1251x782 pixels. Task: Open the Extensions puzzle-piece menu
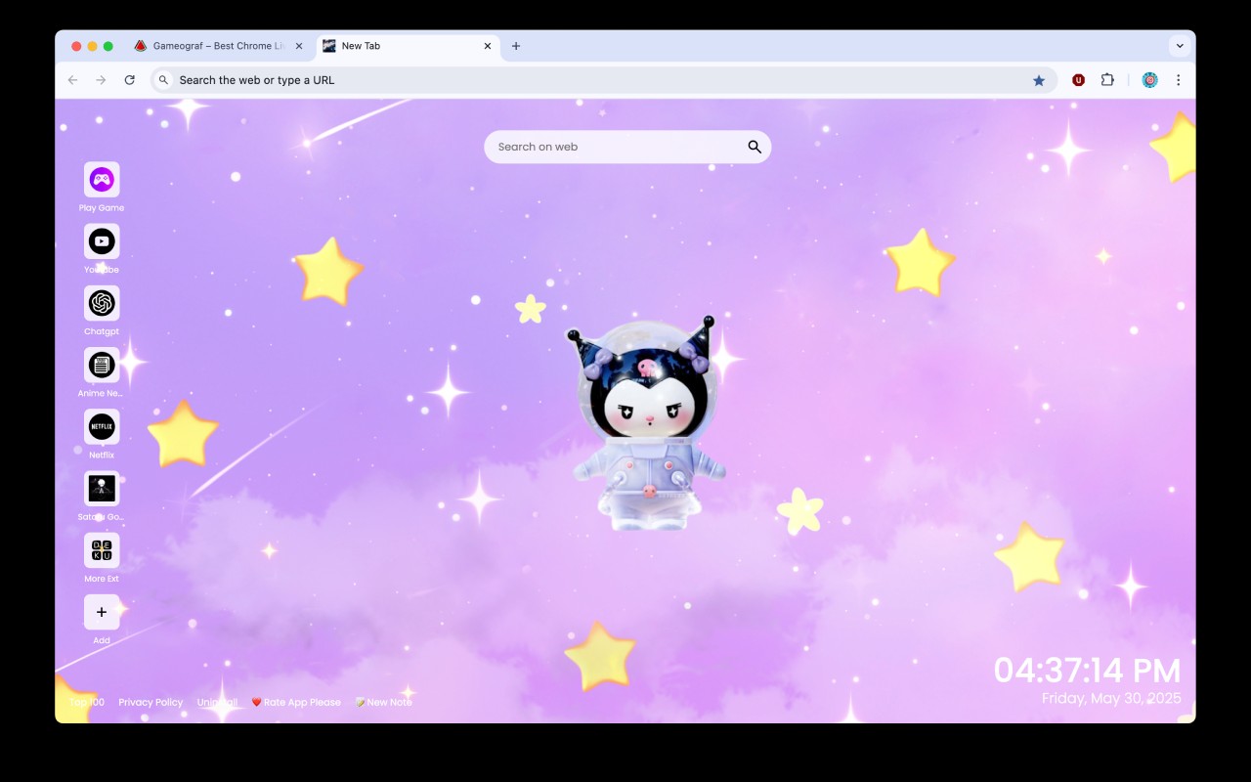pyautogui.click(x=1107, y=80)
